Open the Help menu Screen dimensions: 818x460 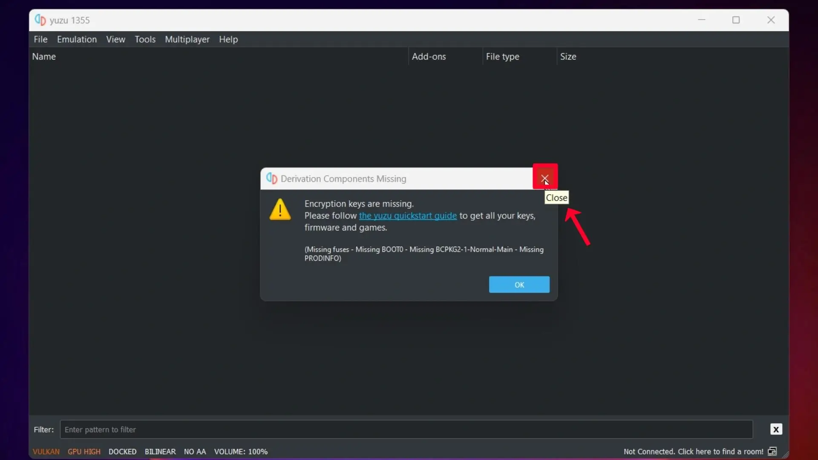coord(228,39)
